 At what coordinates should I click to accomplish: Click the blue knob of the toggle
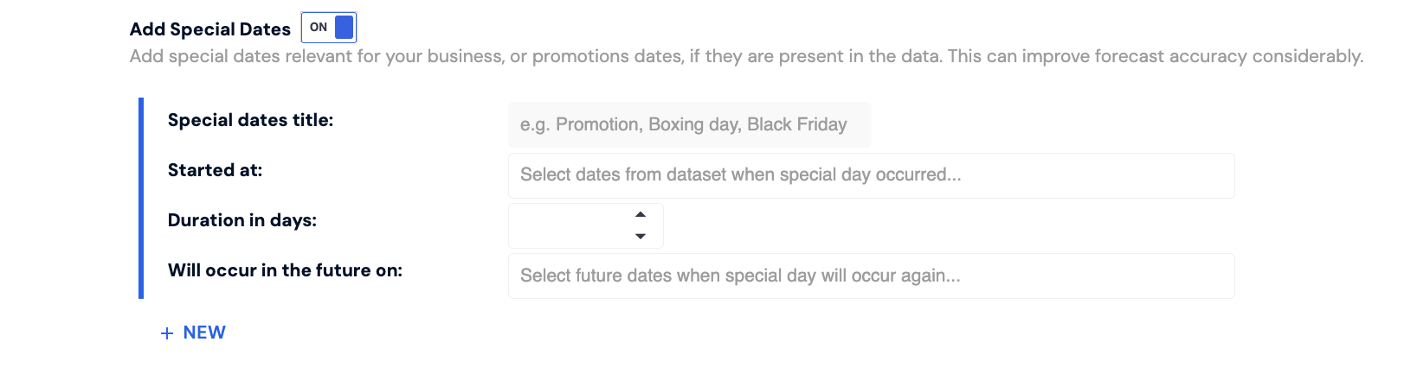coord(345,28)
